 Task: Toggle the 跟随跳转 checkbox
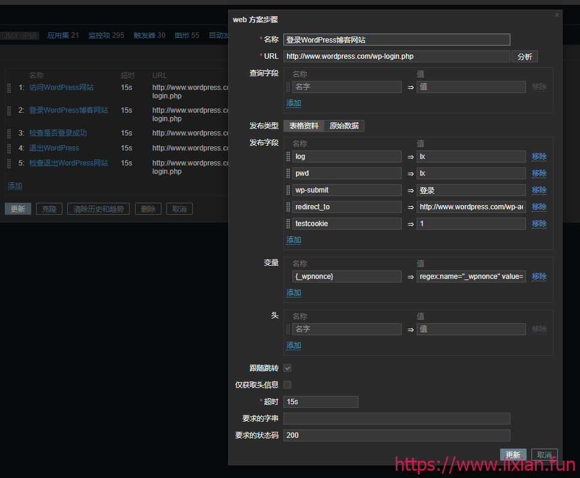[x=288, y=368]
